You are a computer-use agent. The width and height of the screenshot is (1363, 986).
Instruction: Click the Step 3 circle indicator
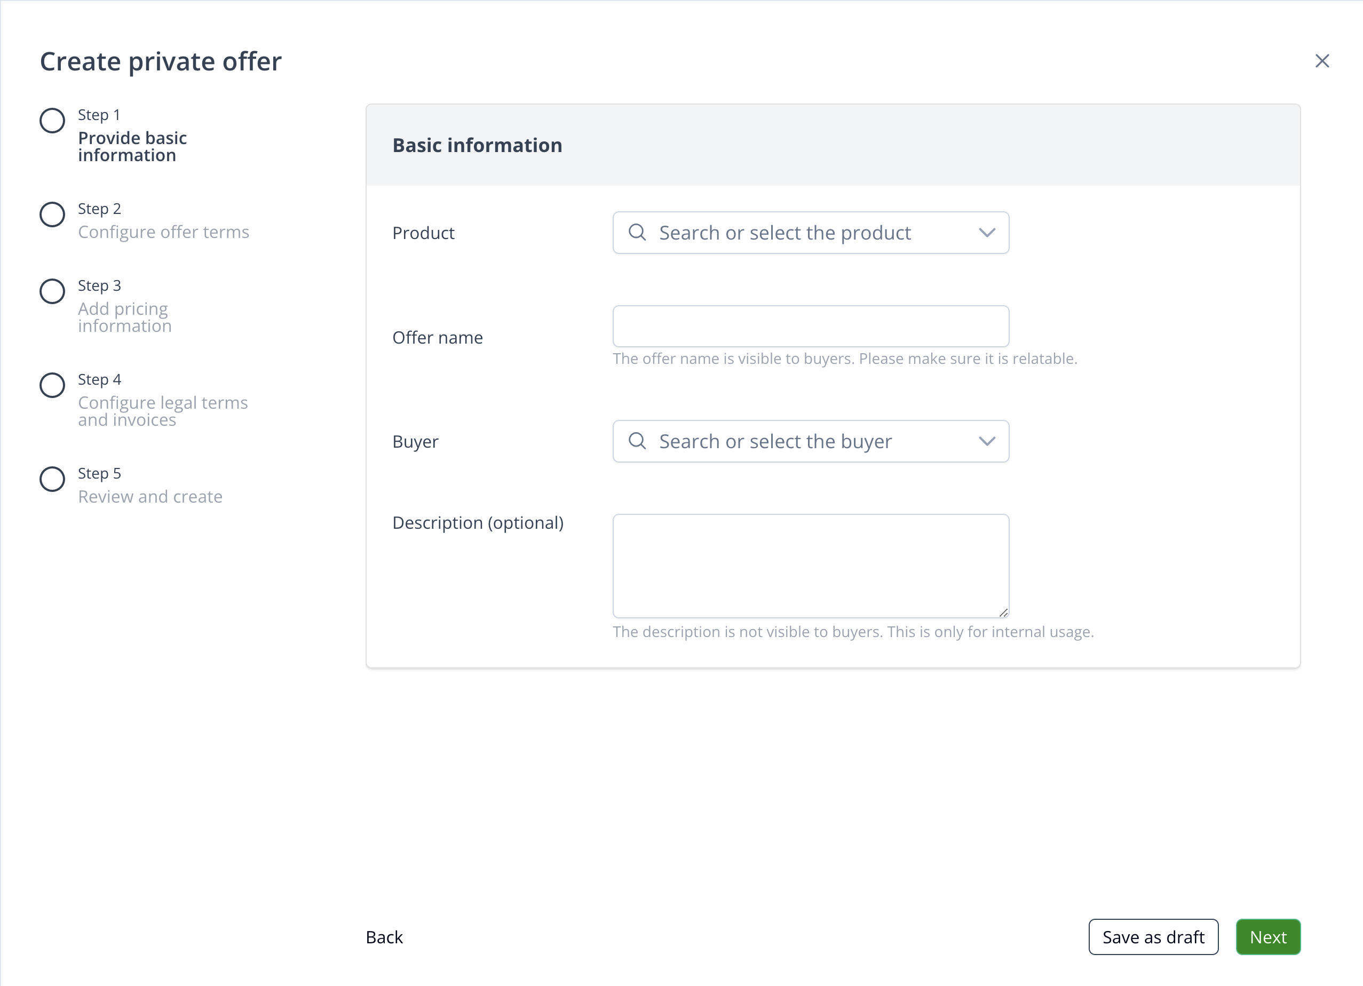52,291
